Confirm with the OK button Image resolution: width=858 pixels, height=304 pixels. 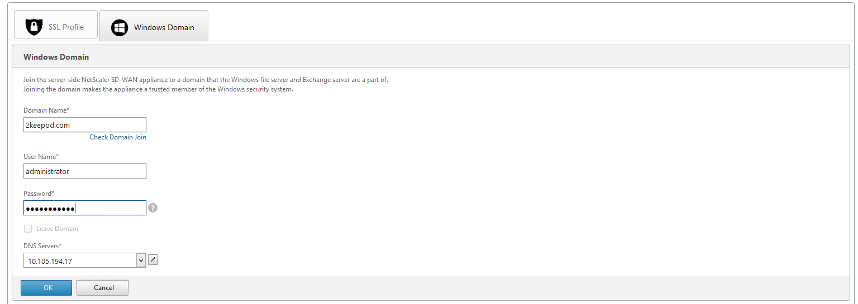(46, 288)
